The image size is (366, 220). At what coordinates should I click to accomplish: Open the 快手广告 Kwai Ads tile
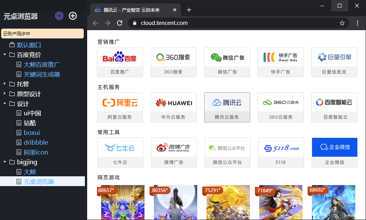(281, 62)
